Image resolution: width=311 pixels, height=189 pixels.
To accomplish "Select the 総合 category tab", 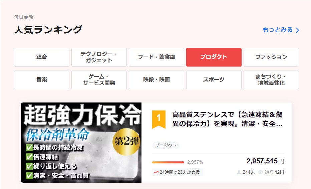I will (42, 57).
